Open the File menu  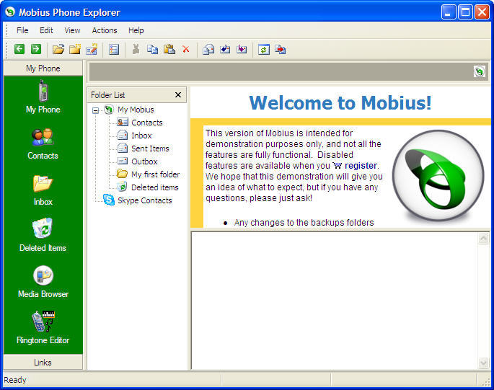pyautogui.click(x=22, y=30)
